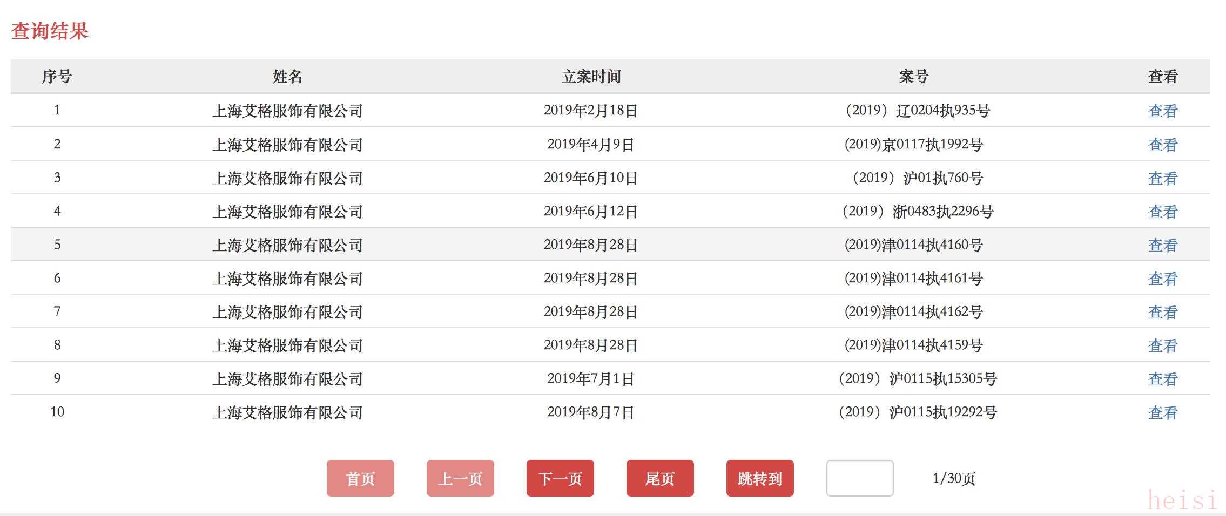Viewport: 1226px width, 516px height.
Task: Open 查看 link for case 沪0115执15305号
Action: 1162,379
